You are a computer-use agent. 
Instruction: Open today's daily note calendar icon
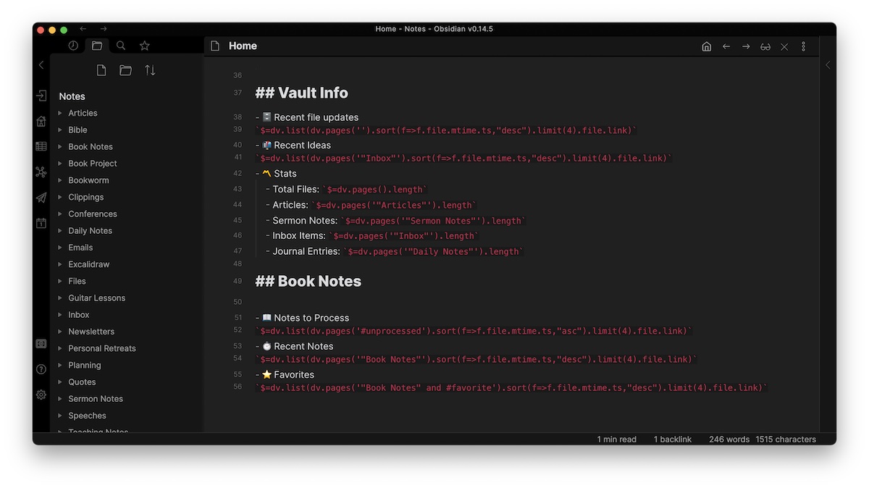pos(41,223)
